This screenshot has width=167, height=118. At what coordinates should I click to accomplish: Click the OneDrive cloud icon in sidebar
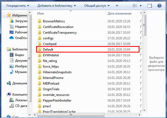[12, 38]
